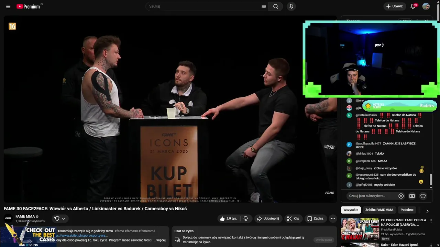Viewport: 440px width, 247px height.
Task: Click the Otwórz panel button
Action: (324, 240)
